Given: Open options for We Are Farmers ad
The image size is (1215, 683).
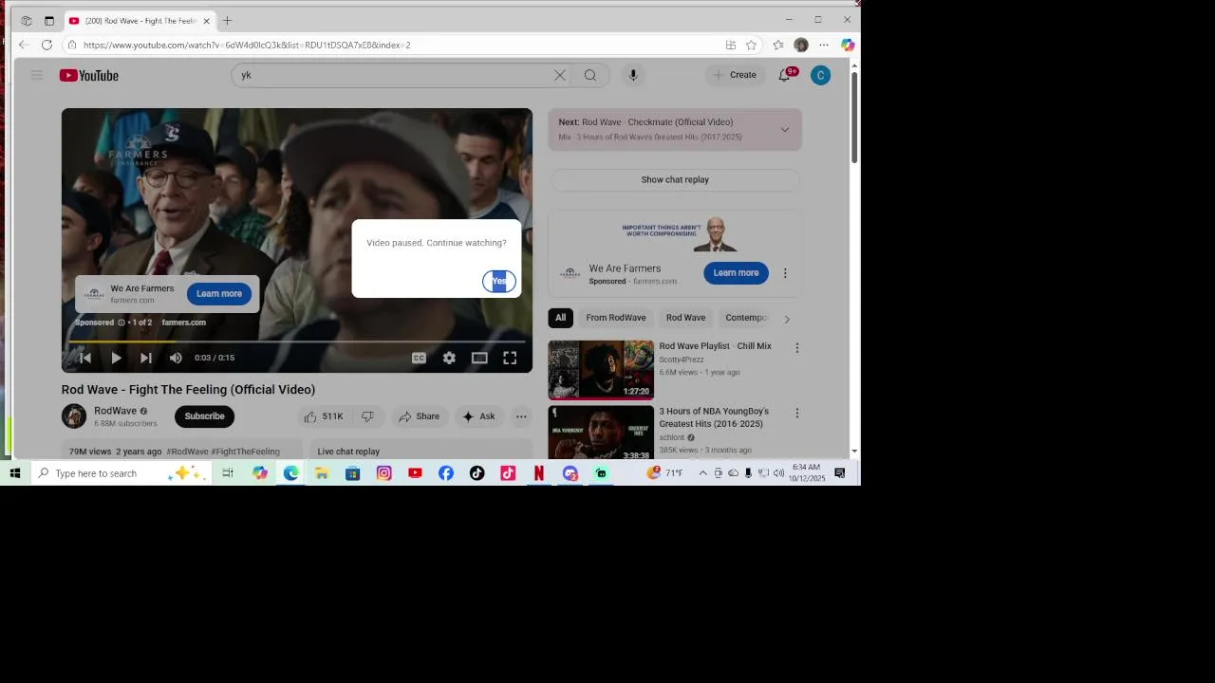Looking at the screenshot, I should (785, 273).
